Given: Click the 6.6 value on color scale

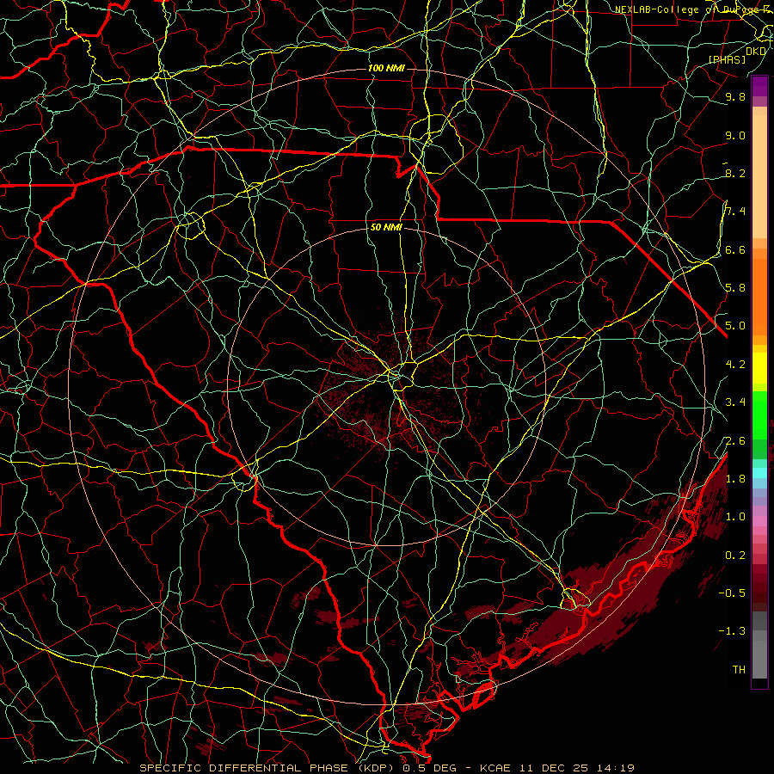Looking at the screenshot, I should click(735, 249).
